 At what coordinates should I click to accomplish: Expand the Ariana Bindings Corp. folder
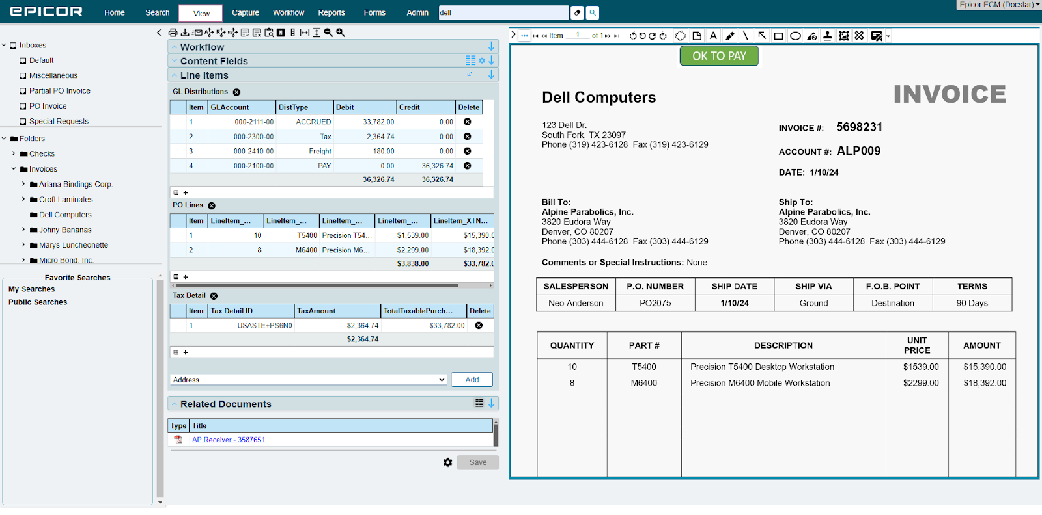click(x=23, y=184)
